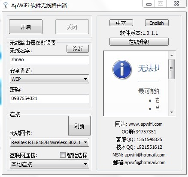Click the 诊断 diagnose button
The width and height of the screenshot is (188, 177).
pyautogui.click(x=78, y=49)
